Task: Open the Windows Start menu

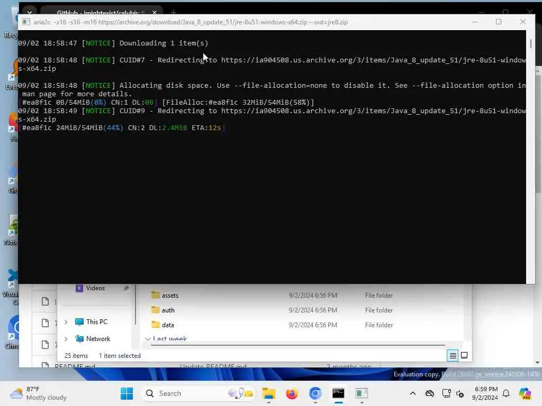Action: point(127,393)
